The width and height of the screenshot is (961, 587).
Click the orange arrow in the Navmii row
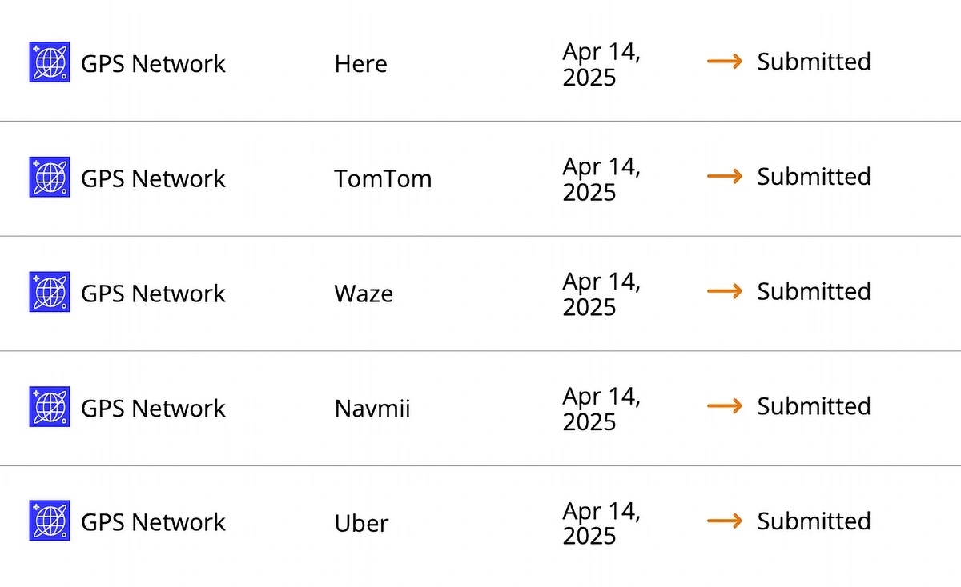click(725, 406)
